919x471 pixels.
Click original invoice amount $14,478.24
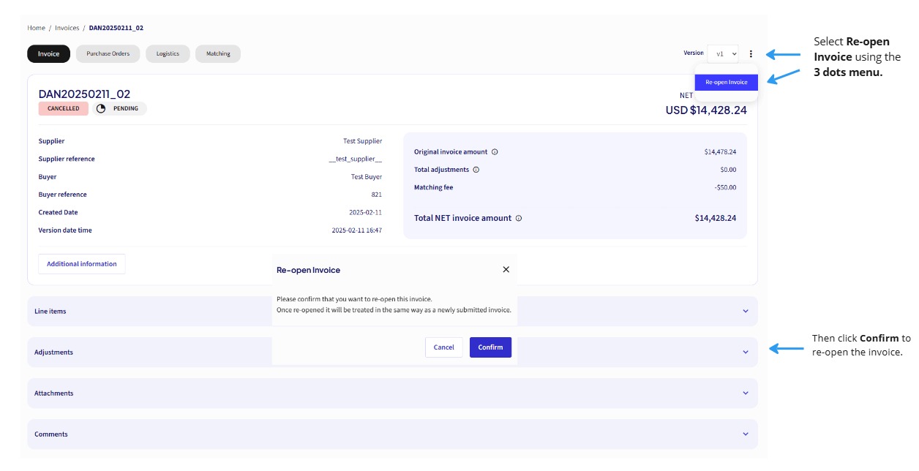(x=721, y=152)
